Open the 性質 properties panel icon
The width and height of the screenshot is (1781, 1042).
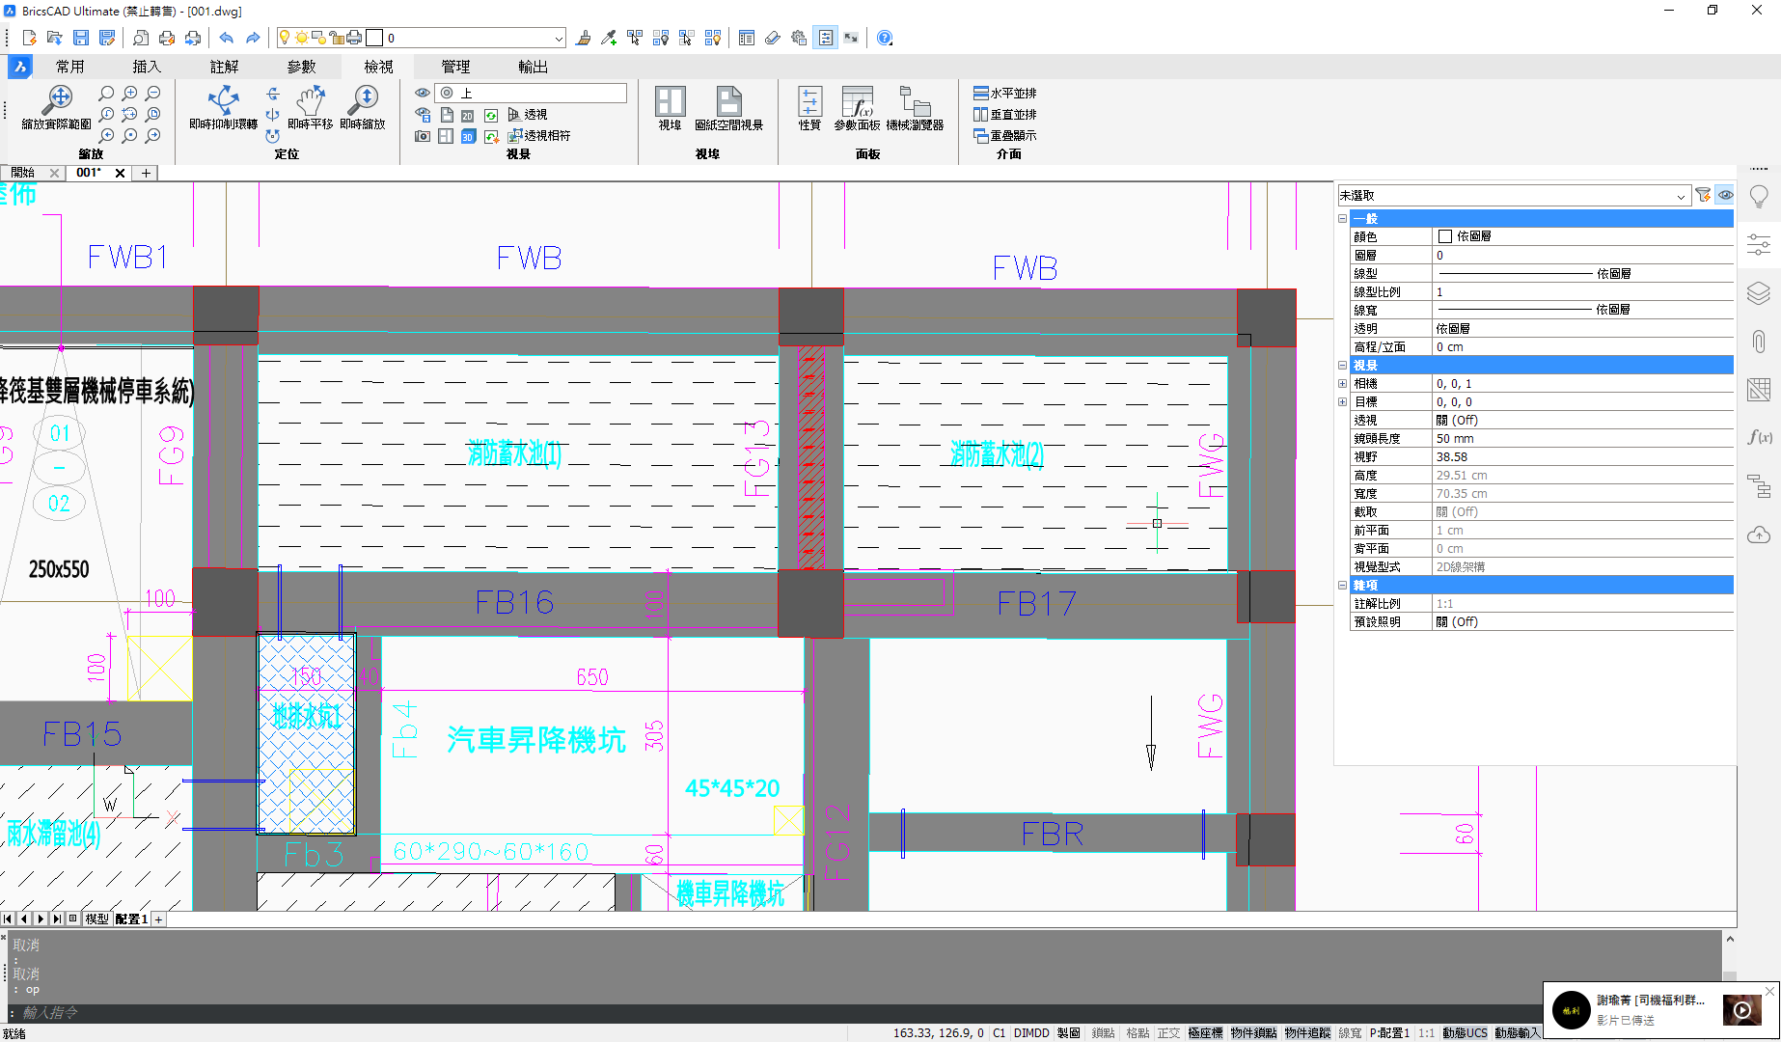(x=809, y=102)
